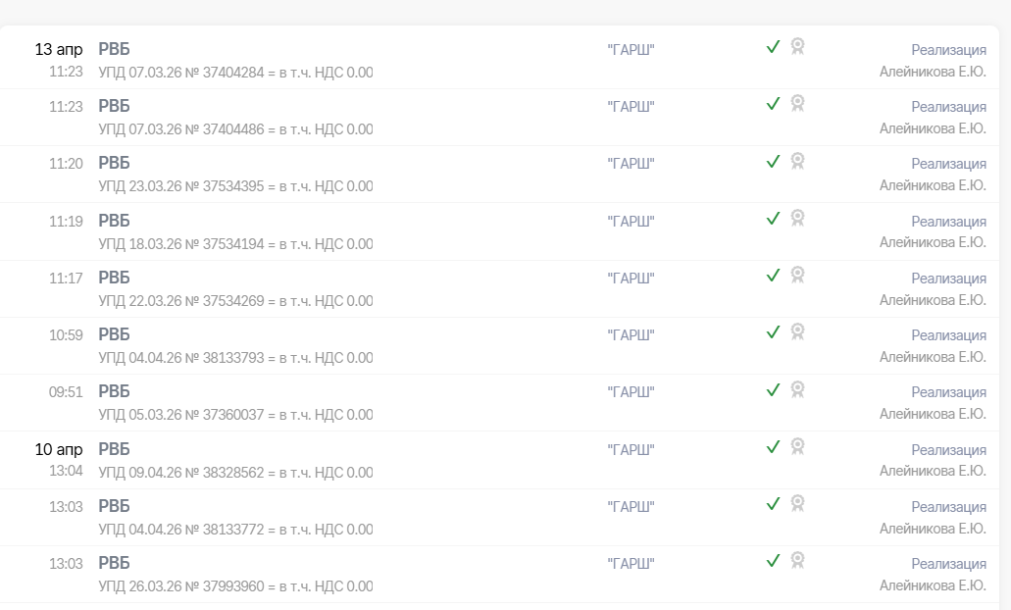Image resolution: width=1011 pixels, height=610 pixels.
Task: Click signature badge icon on УПД № 37993960 row
Action: tap(798, 560)
